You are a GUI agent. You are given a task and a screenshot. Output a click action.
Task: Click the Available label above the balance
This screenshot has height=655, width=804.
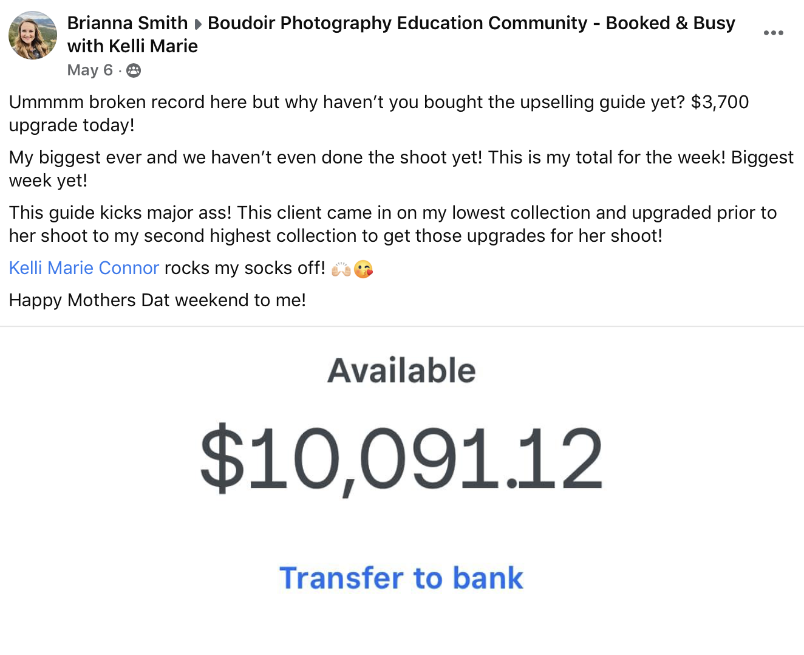tap(401, 371)
